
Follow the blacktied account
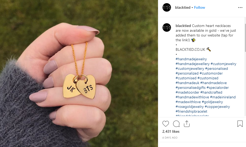[x=199, y=7]
